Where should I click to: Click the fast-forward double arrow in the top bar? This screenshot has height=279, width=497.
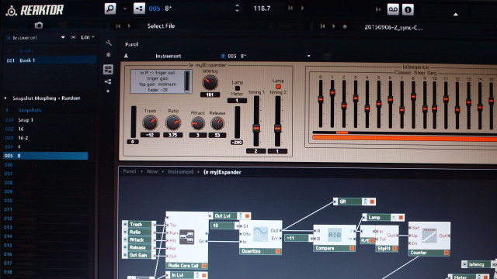pos(378,9)
